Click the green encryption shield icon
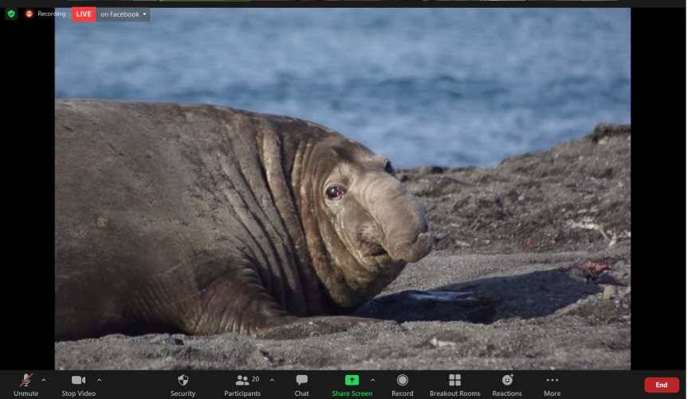Screen dimensions: 688x399 point(11,14)
